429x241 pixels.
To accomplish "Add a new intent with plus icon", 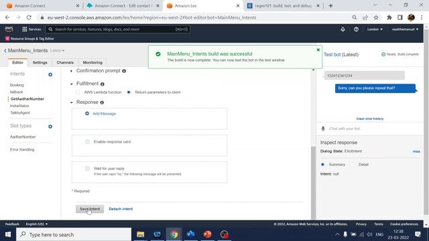I will coord(50,74).
